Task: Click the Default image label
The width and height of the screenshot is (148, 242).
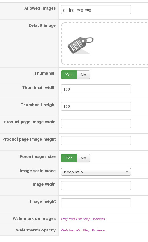Action: (x=42, y=25)
